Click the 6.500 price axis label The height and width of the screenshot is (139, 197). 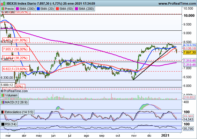pos(187,77)
